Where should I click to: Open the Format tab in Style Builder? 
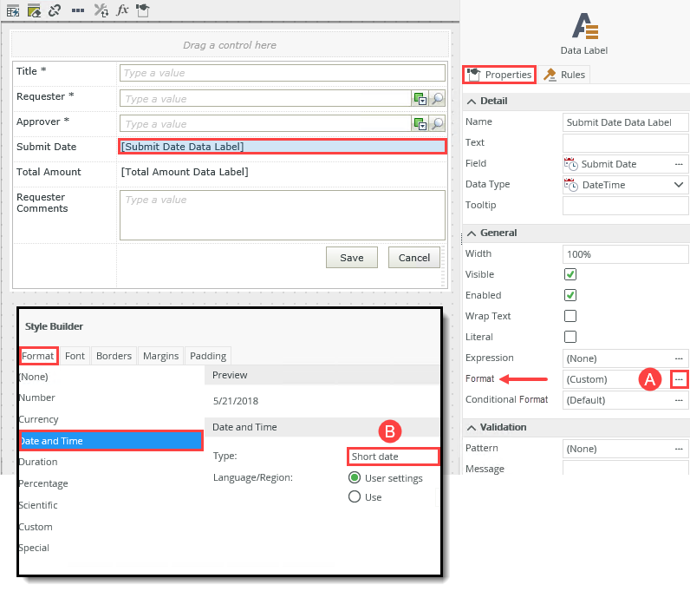tap(38, 356)
